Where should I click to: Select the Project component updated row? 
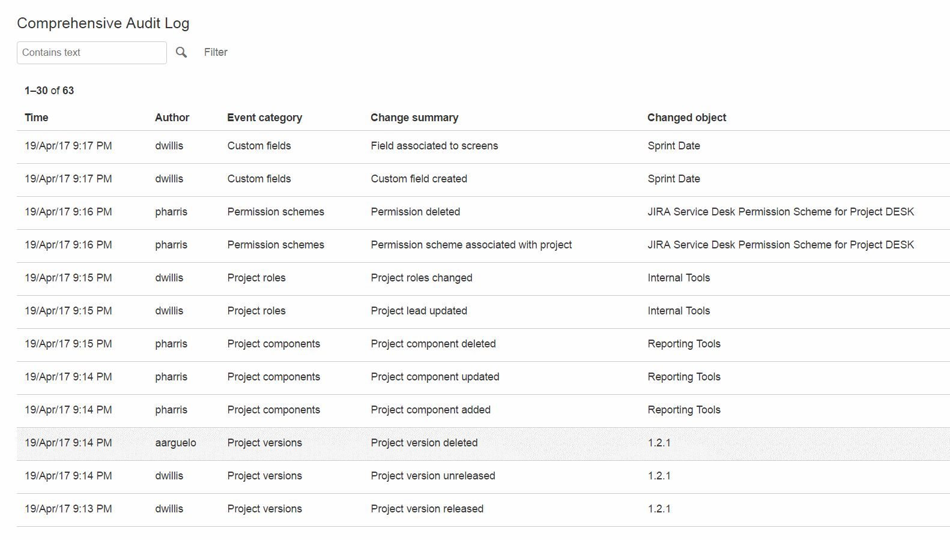point(435,377)
